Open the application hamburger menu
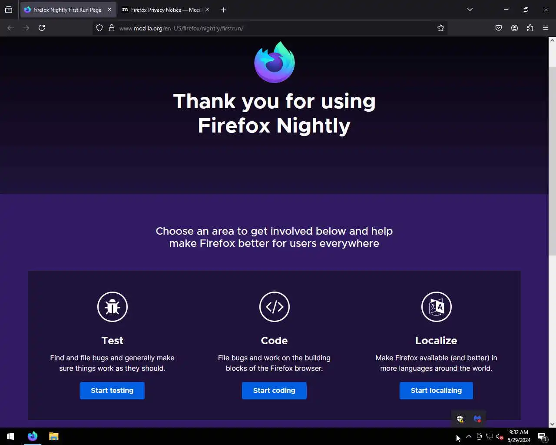Viewport: 556px width, 445px height. click(546, 28)
